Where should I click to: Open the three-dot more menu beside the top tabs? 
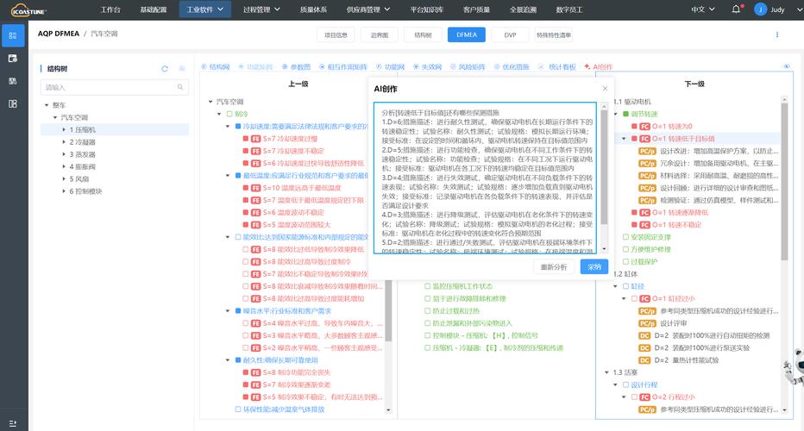pyautogui.click(x=776, y=34)
